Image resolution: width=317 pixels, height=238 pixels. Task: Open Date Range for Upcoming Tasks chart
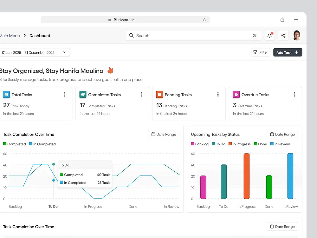pyautogui.click(x=282, y=134)
